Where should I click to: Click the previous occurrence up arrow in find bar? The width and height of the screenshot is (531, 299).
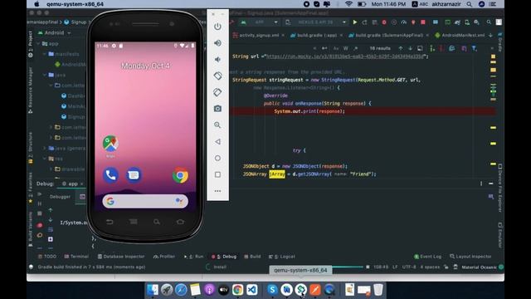pos(401,48)
